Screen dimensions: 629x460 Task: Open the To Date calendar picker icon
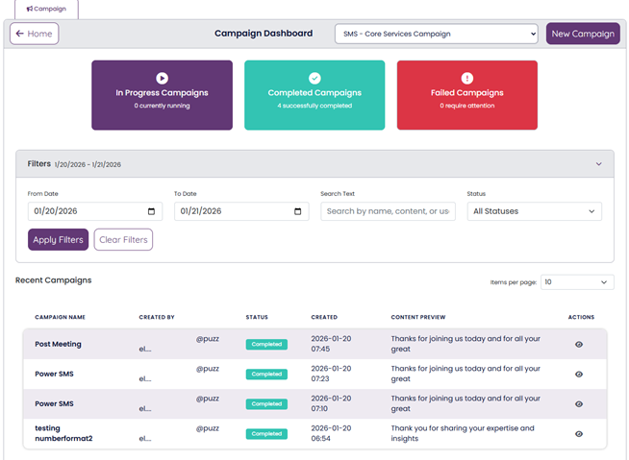coord(297,211)
